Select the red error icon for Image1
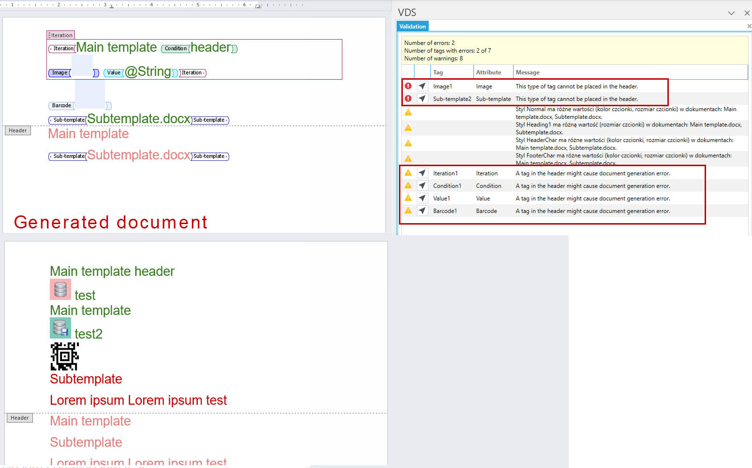 click(x=408, y=86)
